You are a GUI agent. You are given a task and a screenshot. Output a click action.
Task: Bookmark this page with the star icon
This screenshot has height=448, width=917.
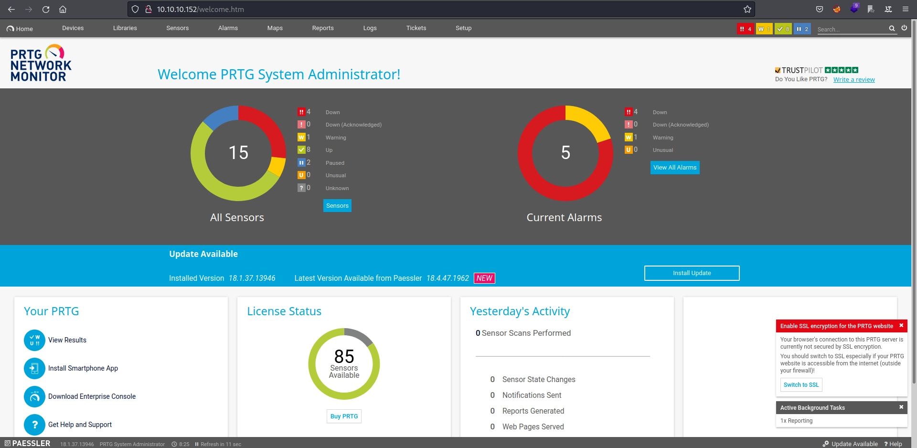point(747,10)
